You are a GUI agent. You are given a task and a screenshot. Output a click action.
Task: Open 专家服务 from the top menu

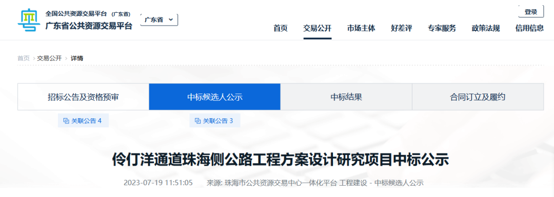tap(442, 29)
